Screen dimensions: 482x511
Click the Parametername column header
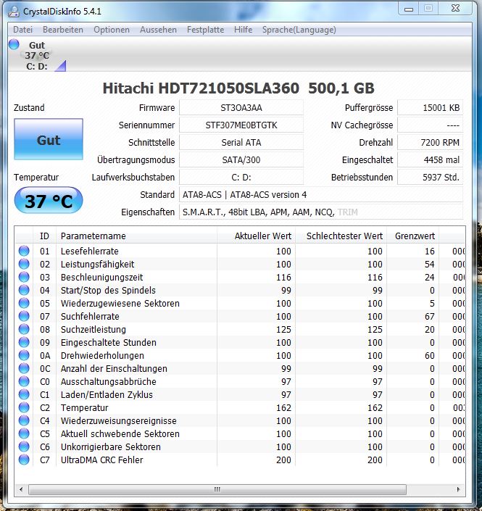tap(136, 236)
